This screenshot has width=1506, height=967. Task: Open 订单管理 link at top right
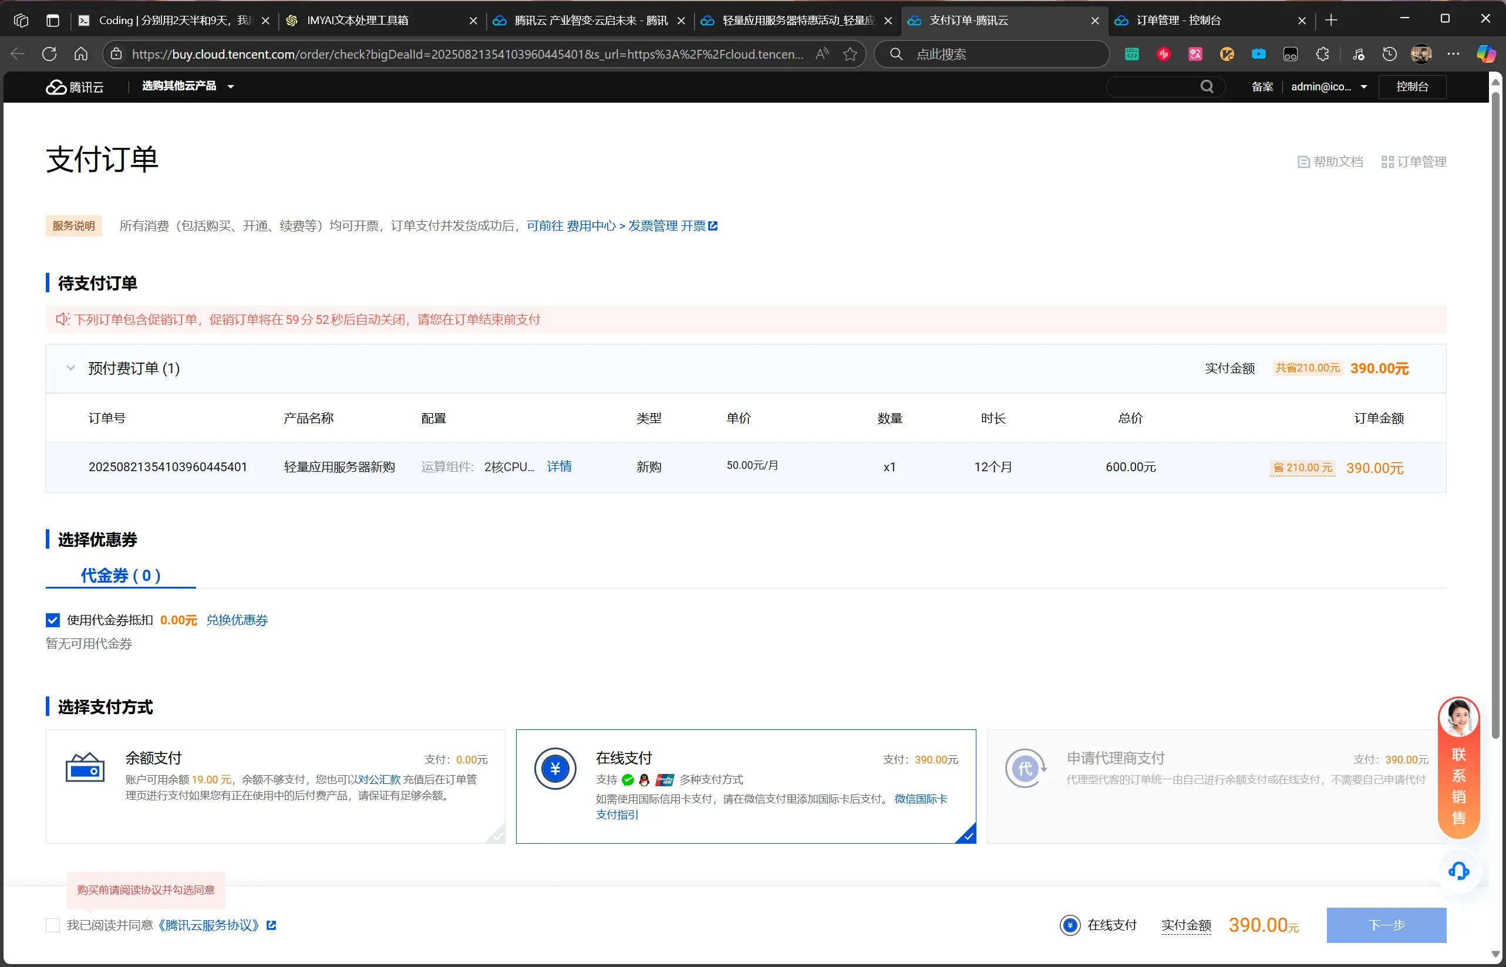click(x=1414, y=162)
